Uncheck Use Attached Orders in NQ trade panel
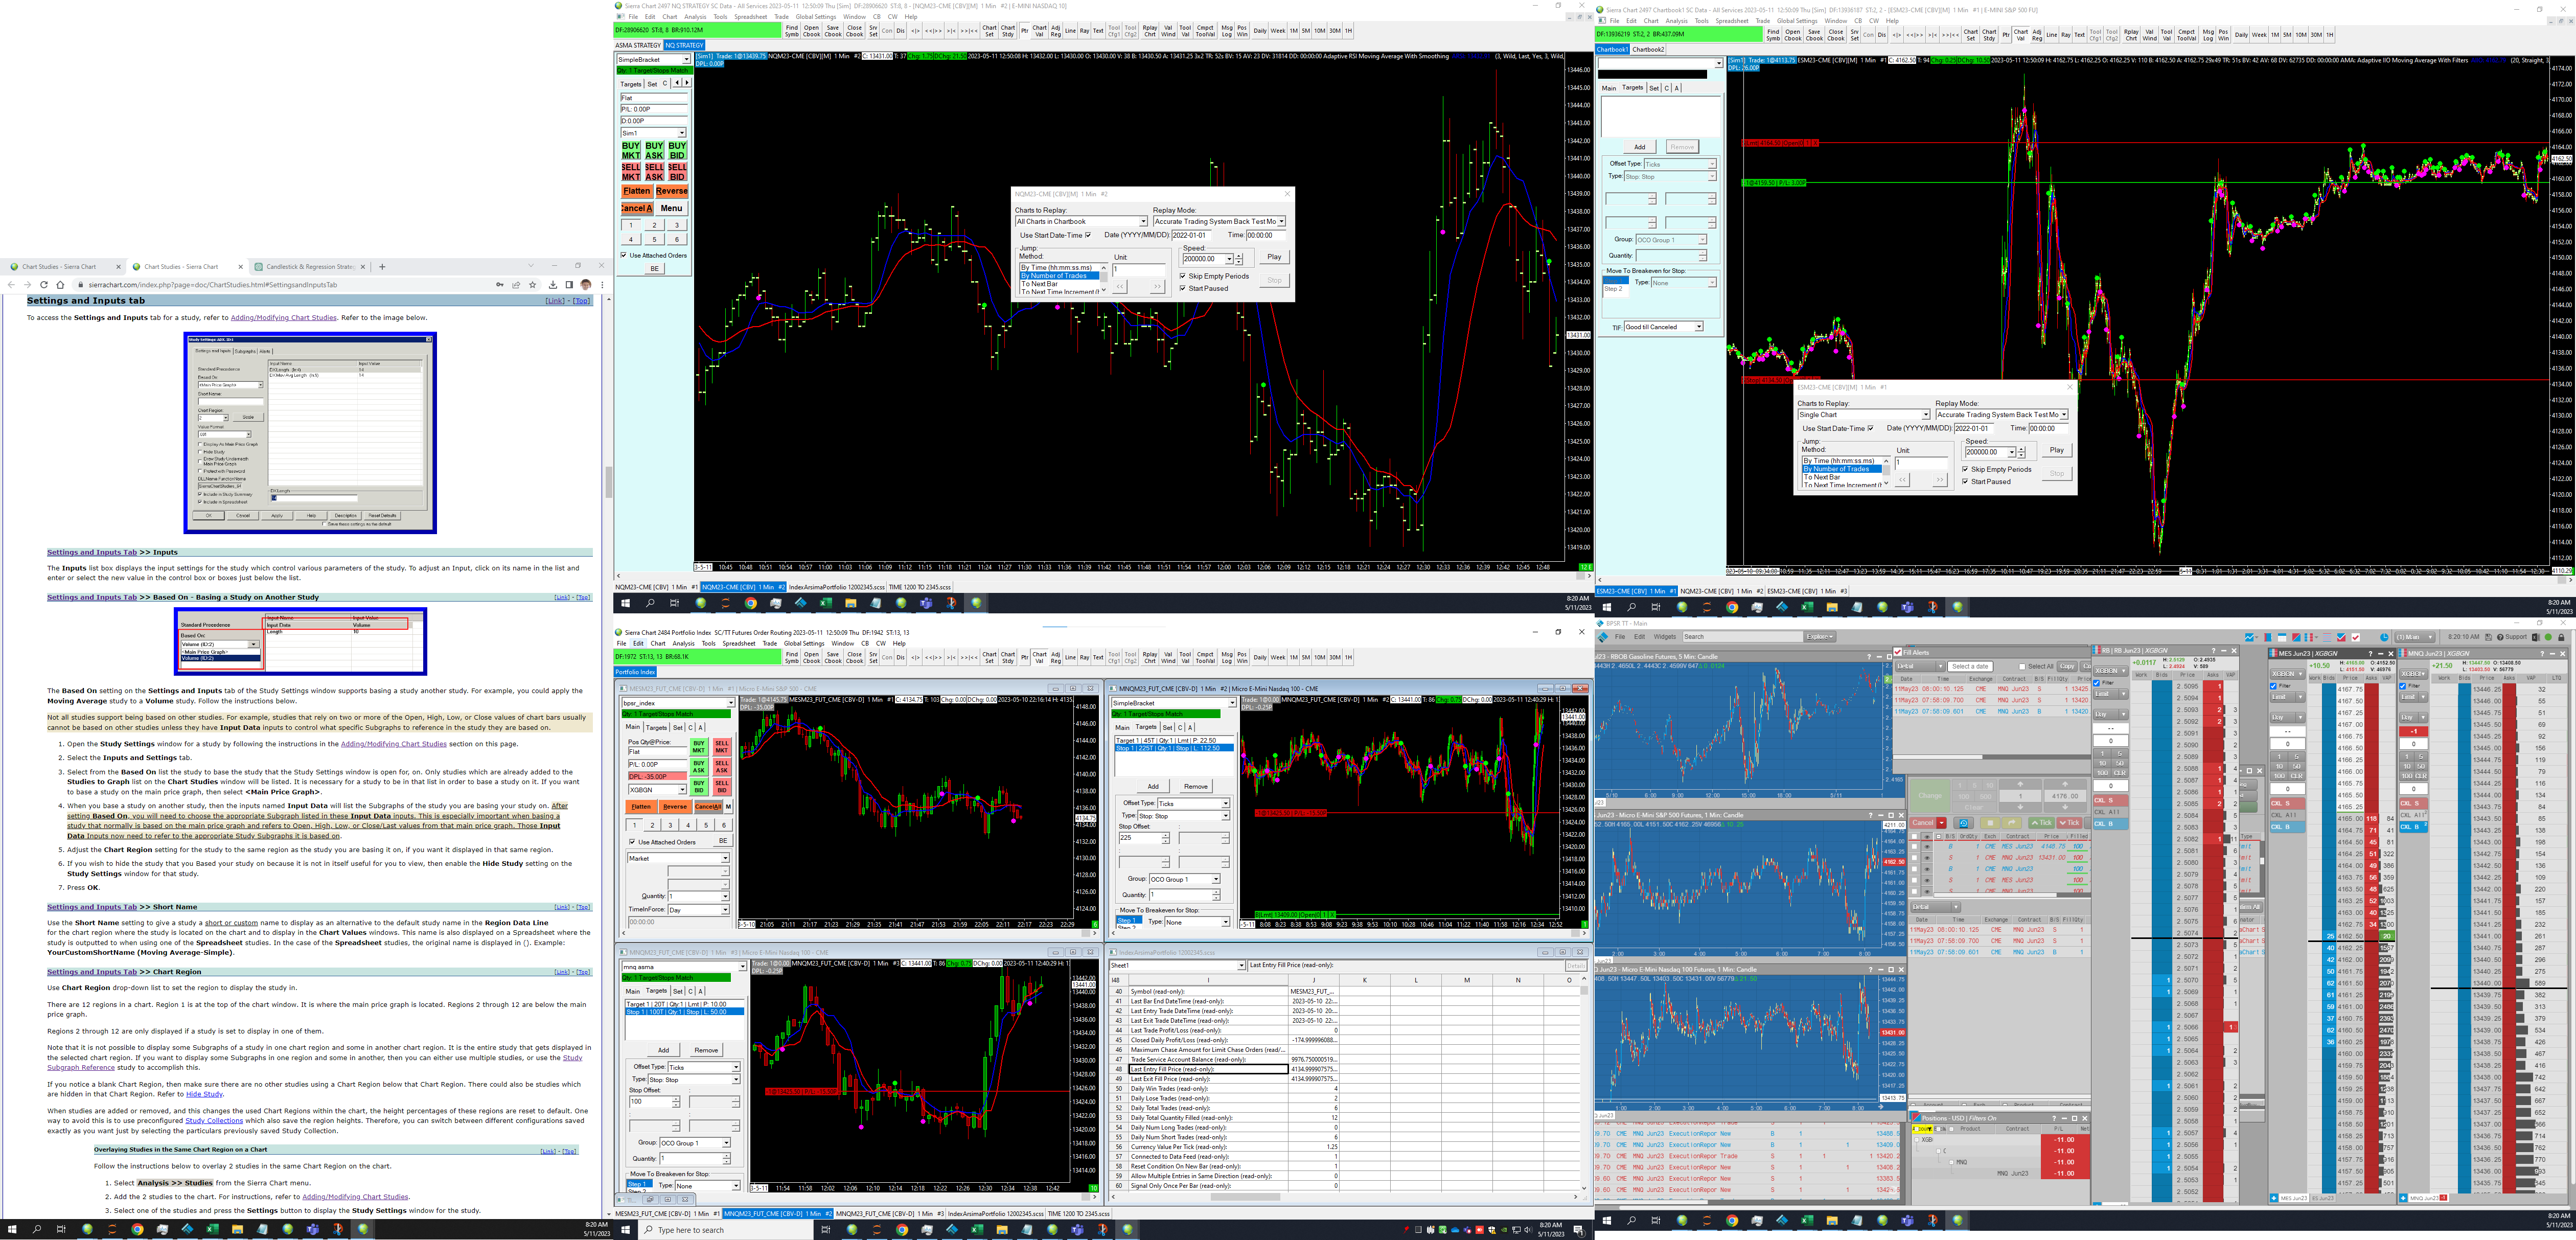 click(x=623, y=255)
